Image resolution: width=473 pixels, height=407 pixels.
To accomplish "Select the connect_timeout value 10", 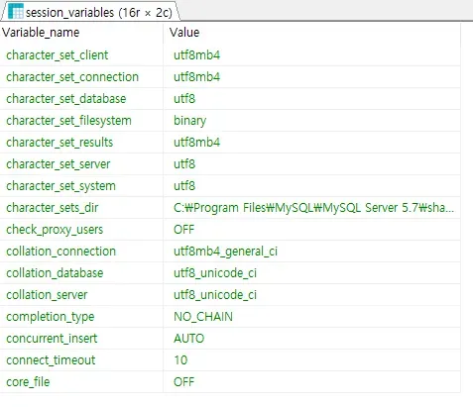I will tap(180, 360).
